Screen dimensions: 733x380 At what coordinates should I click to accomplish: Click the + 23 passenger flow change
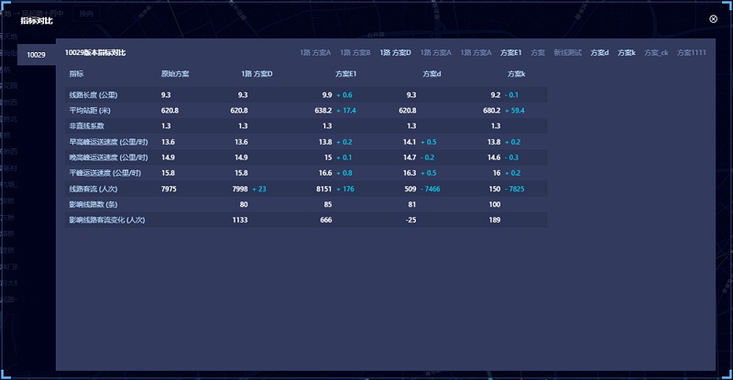259,189
